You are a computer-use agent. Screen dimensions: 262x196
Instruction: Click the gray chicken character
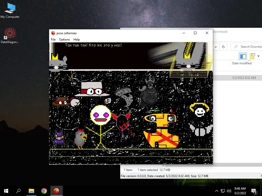[81, 139]
